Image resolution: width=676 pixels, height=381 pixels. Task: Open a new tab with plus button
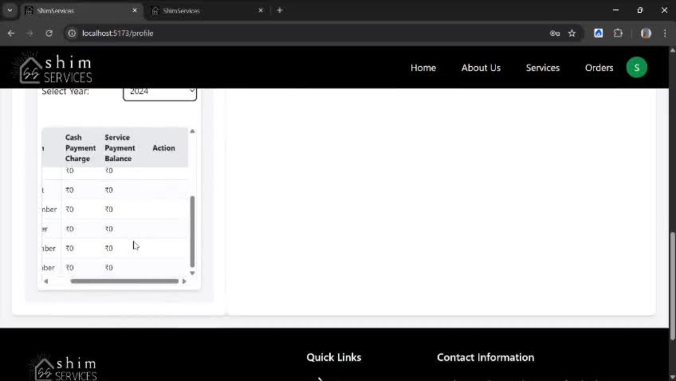click(280, 10)
